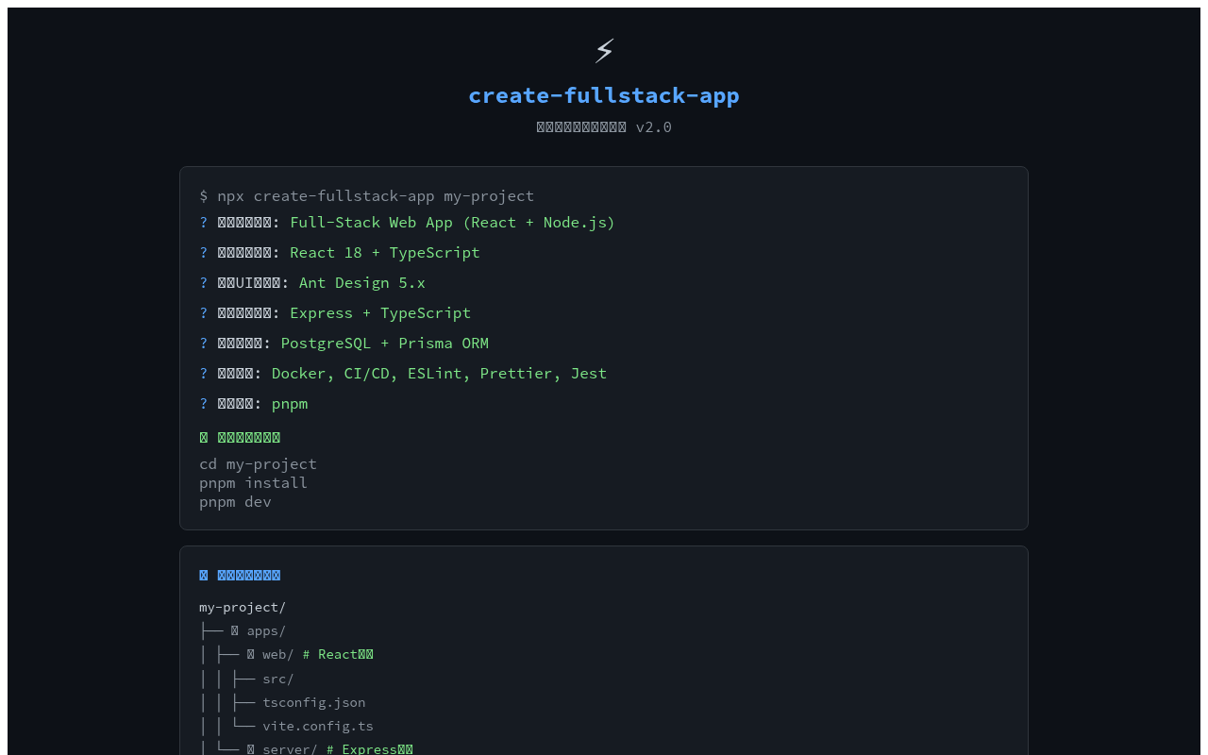Click the green "pnpm" answer value
The width and height of the screenshot is (1208, 755).
tap(290, 404)
